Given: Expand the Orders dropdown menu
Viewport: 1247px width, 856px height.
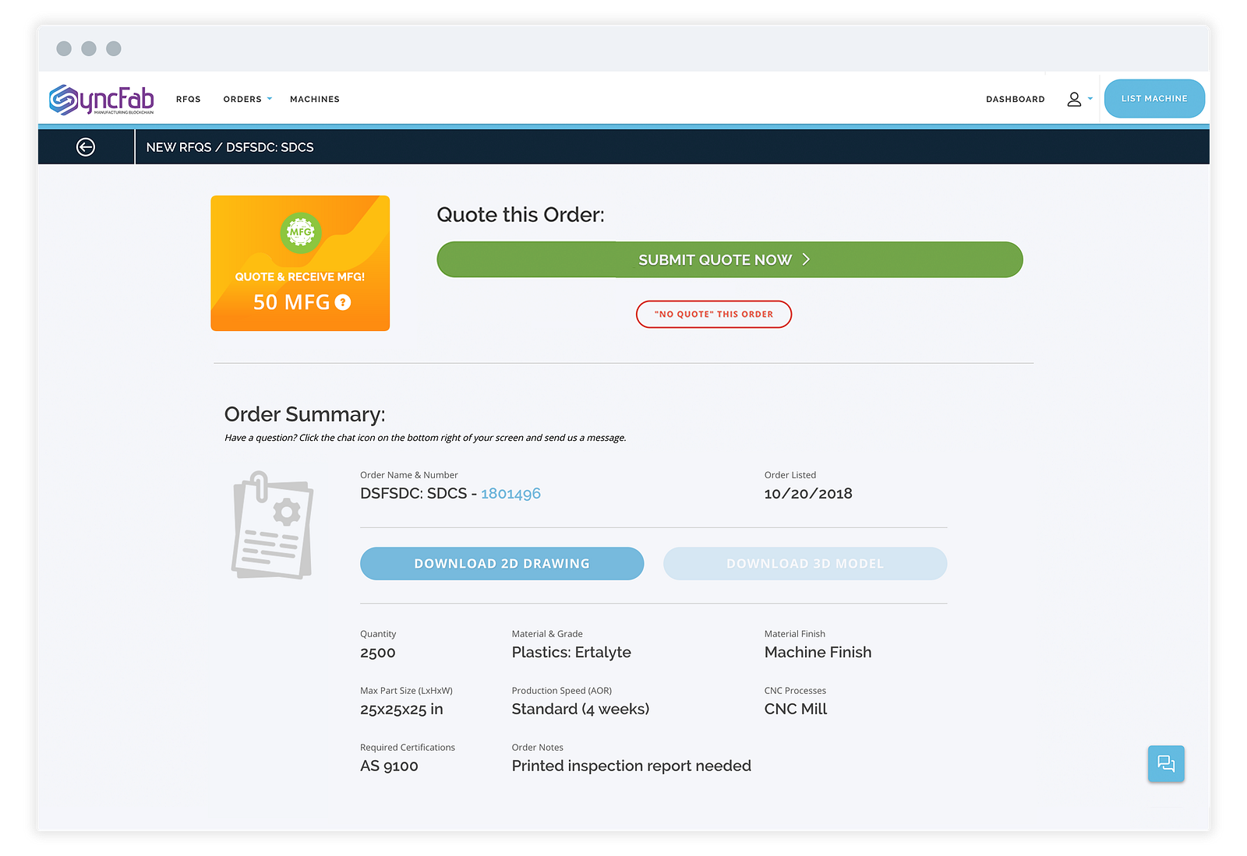Looking at the screenshot, I should pyautogui.click(x=247, y=99).
